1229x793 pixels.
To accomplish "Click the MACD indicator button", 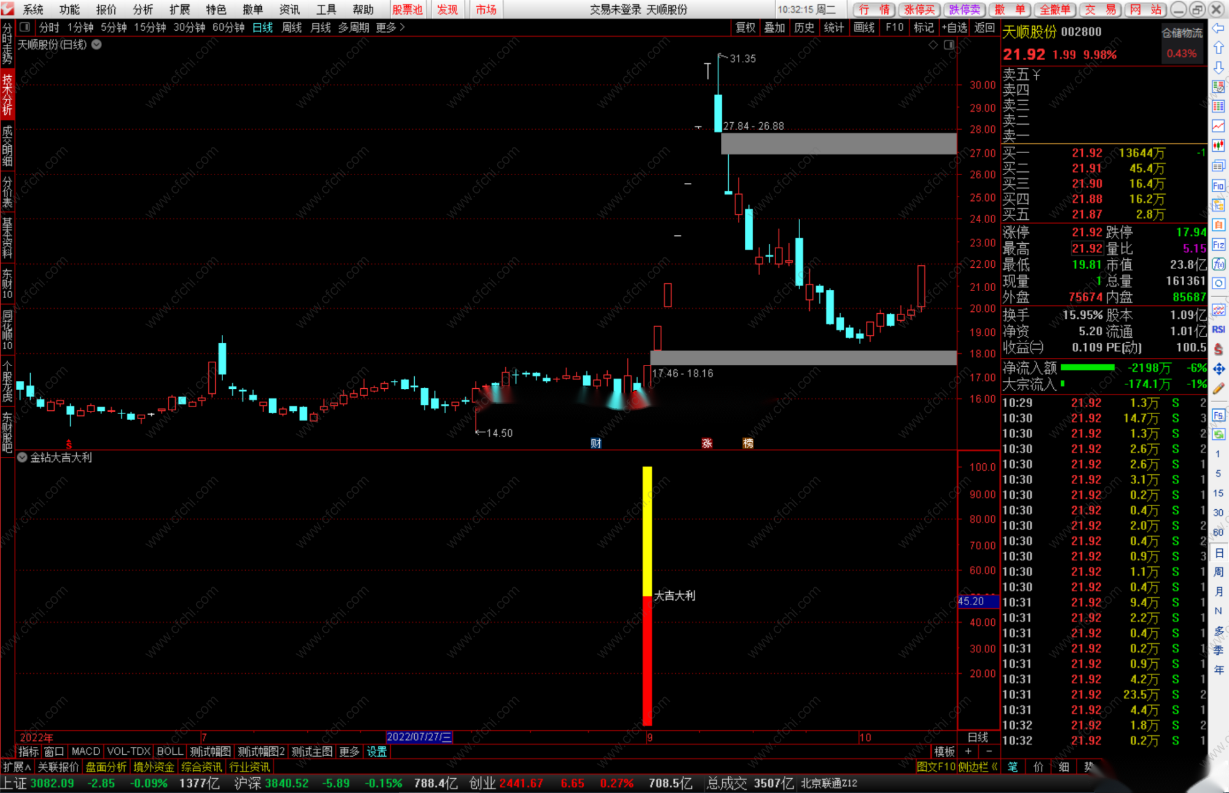I will (x=85, y=751).
